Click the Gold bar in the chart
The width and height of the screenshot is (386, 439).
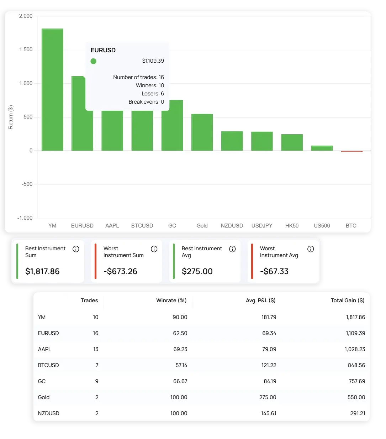pos(202,132)
